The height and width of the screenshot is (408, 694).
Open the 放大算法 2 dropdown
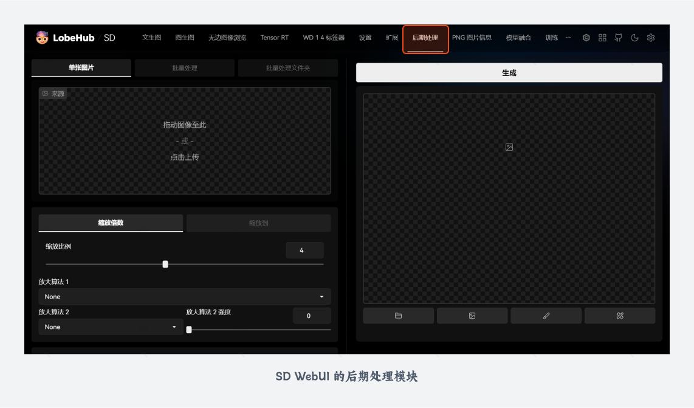[x=111, y=327]
